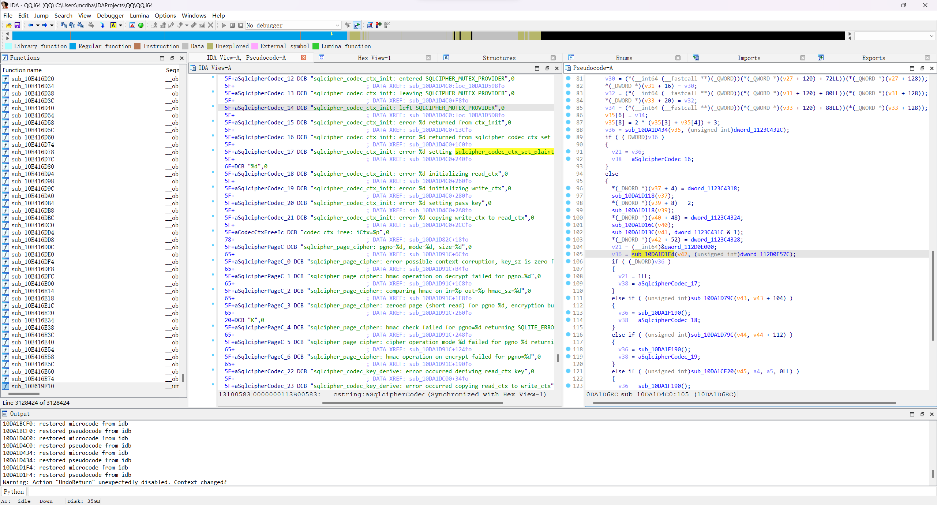Select function sub_10E619F10 in Functions list
Image resolution: width=937 pixels, height=505 pixels.
point(33,386)
